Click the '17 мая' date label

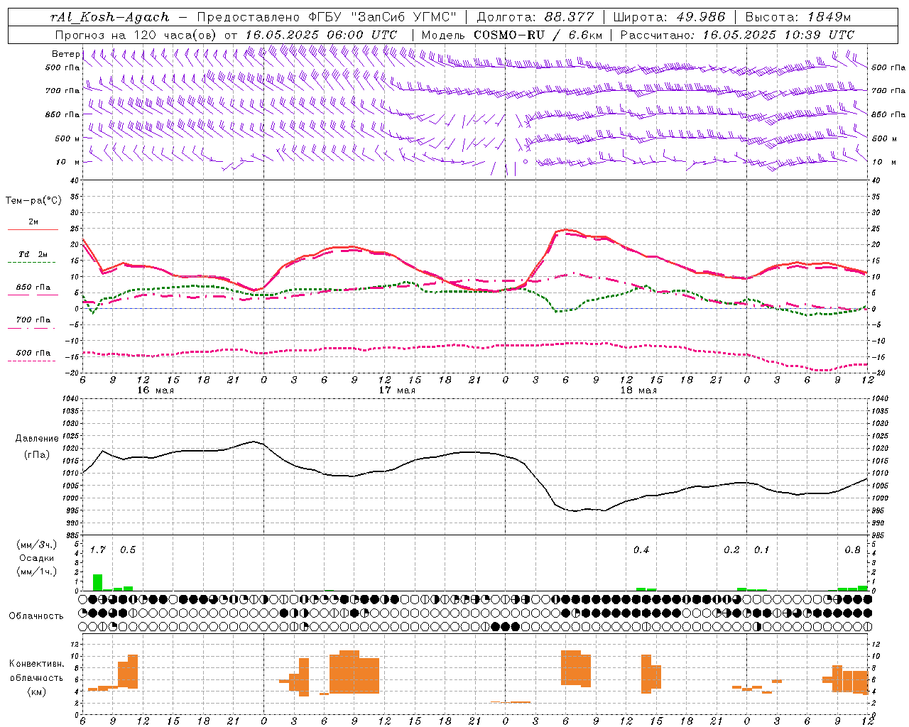tap(396, 390)
